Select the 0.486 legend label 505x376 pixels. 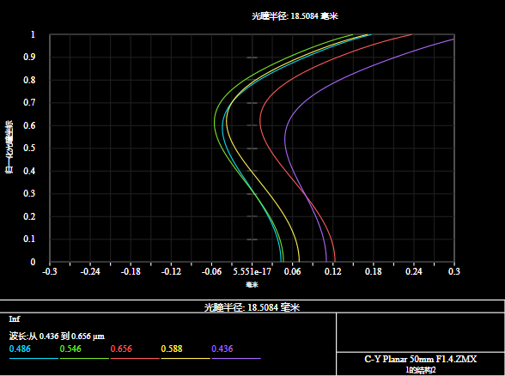[20, 349]
